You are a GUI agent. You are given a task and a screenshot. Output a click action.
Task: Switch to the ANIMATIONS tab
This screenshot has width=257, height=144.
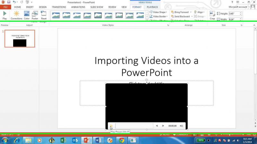(78, 7)
